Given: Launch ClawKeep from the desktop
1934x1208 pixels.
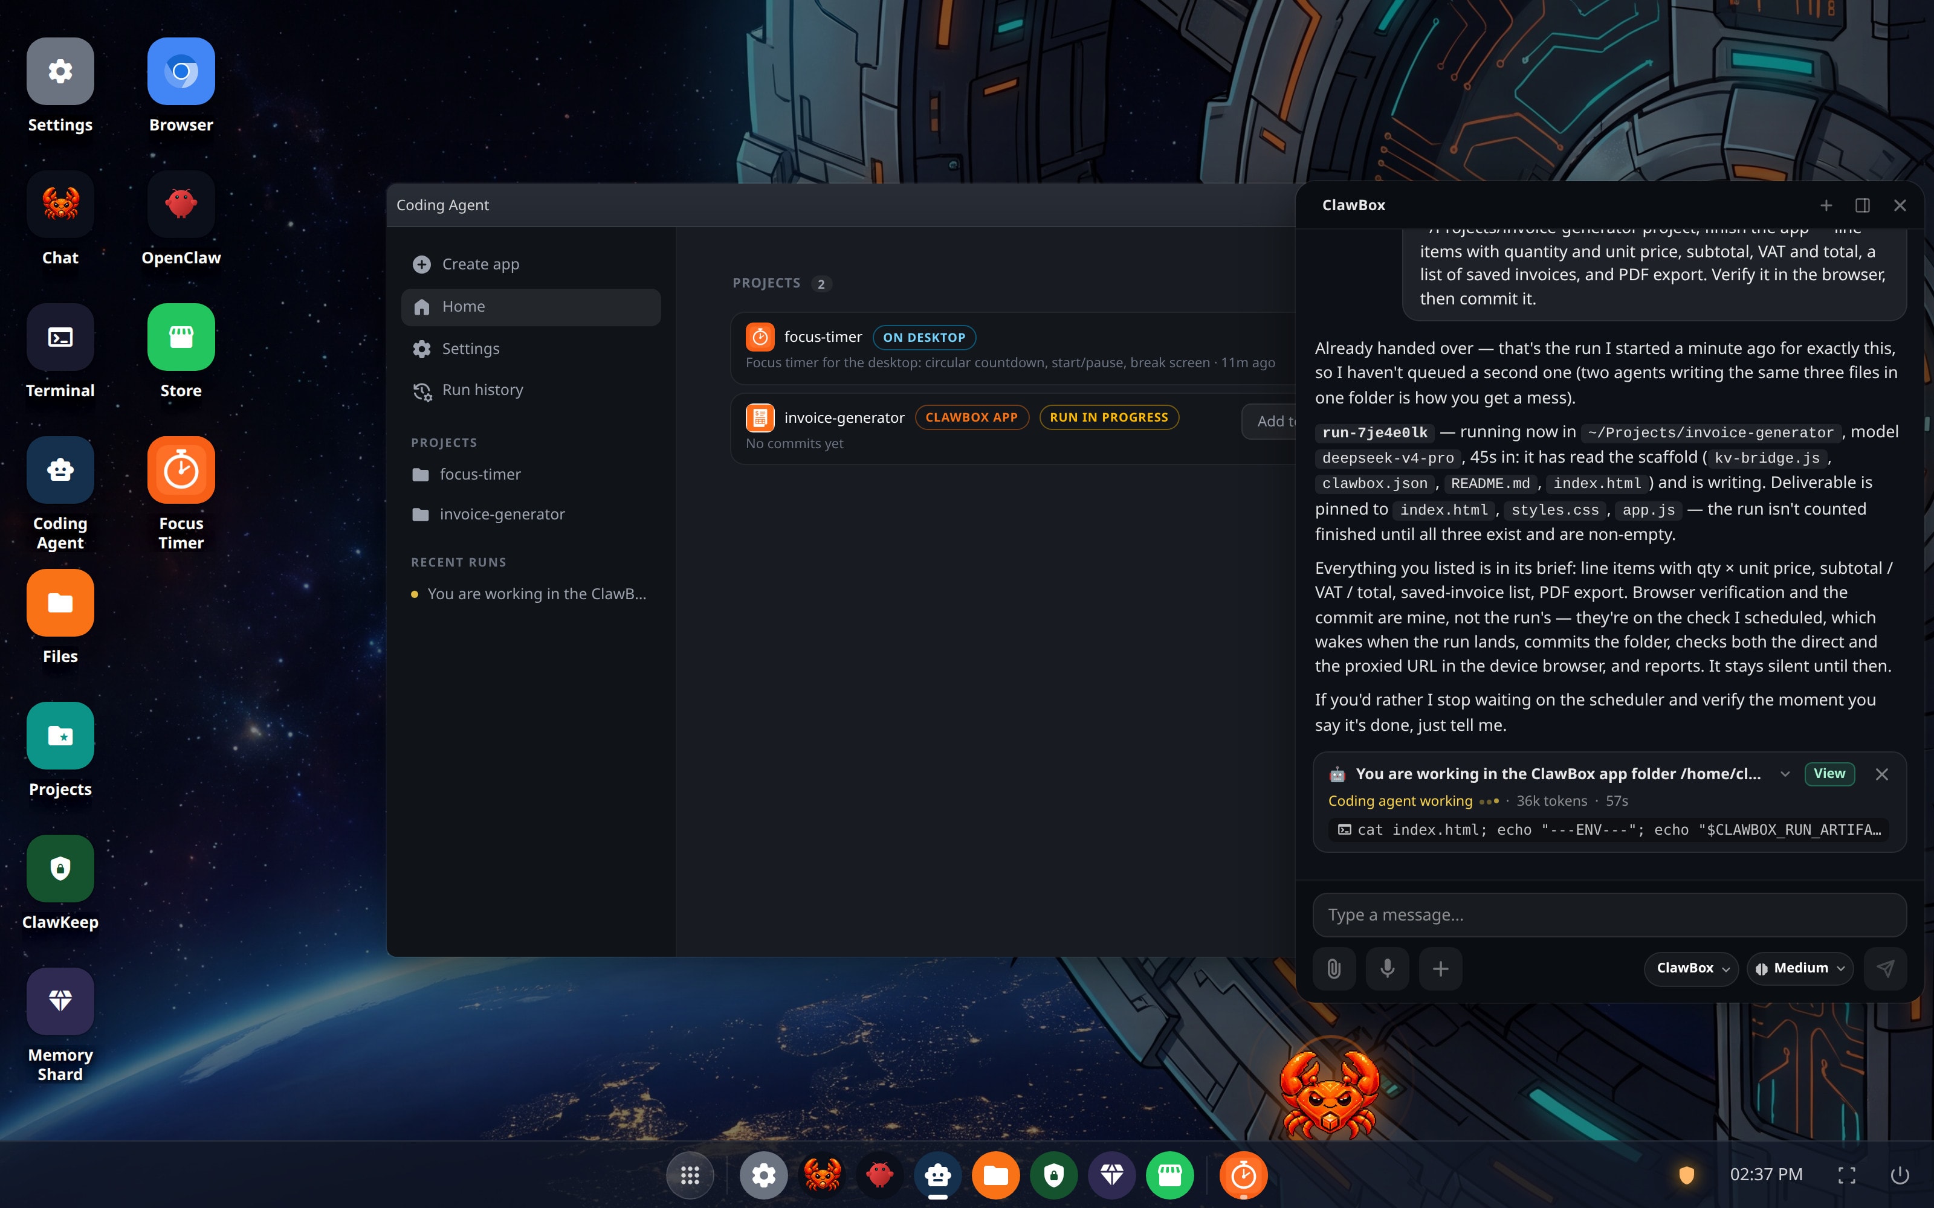Looking at the screenshot, I should coord(60,869).
